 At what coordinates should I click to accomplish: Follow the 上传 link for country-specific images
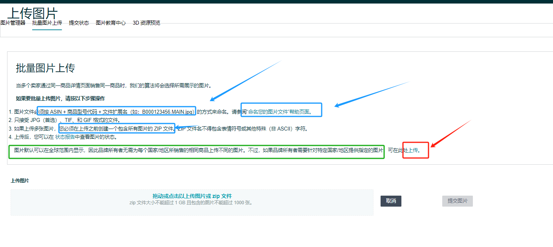(x=413, y=150)
